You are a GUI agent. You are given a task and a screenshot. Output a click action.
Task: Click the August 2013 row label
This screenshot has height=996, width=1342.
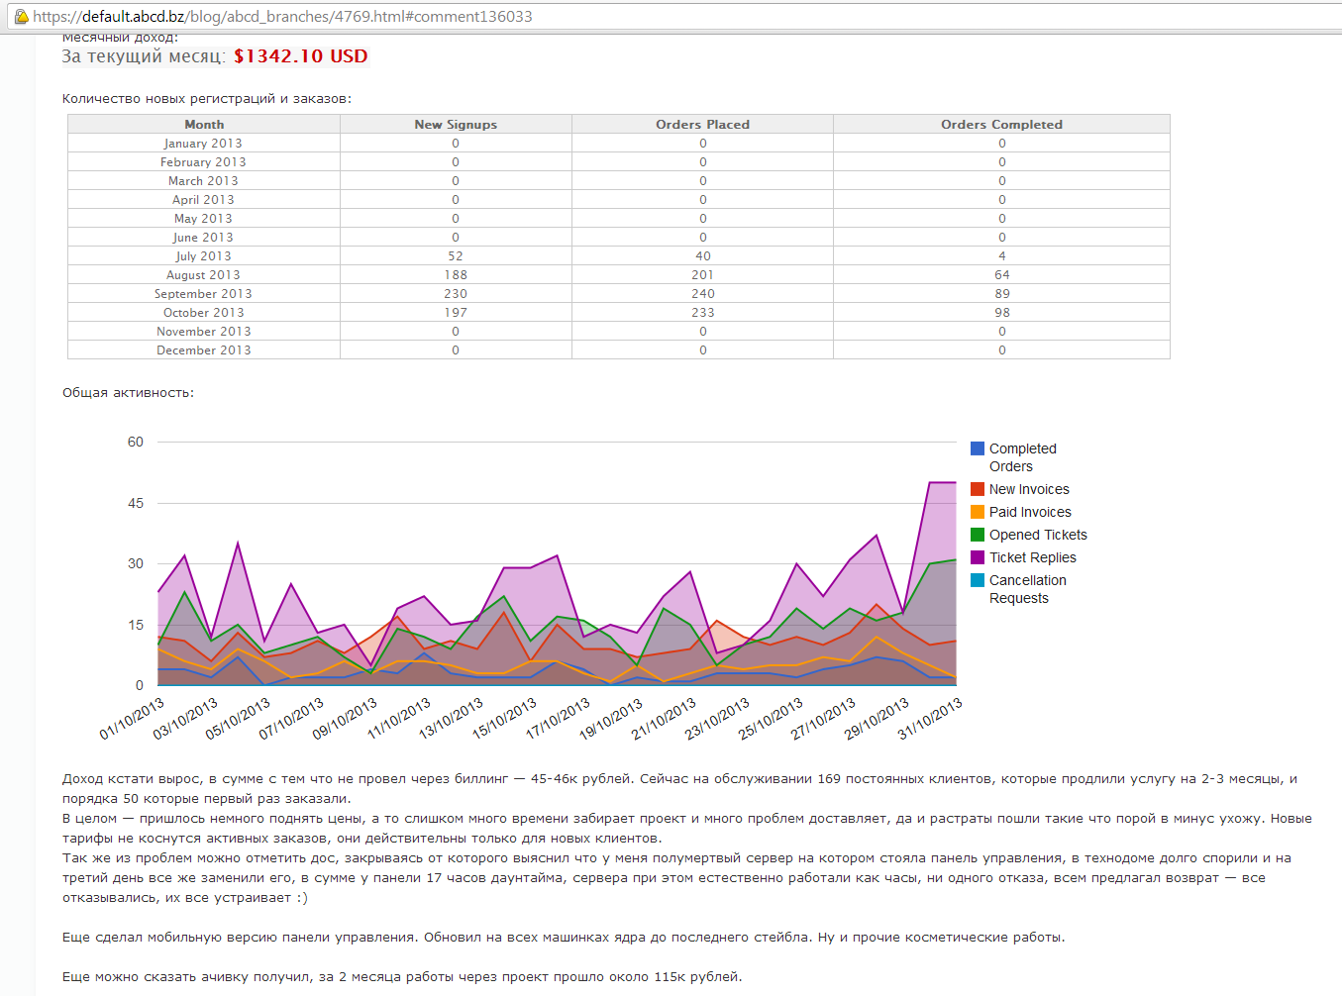(203, 275)
